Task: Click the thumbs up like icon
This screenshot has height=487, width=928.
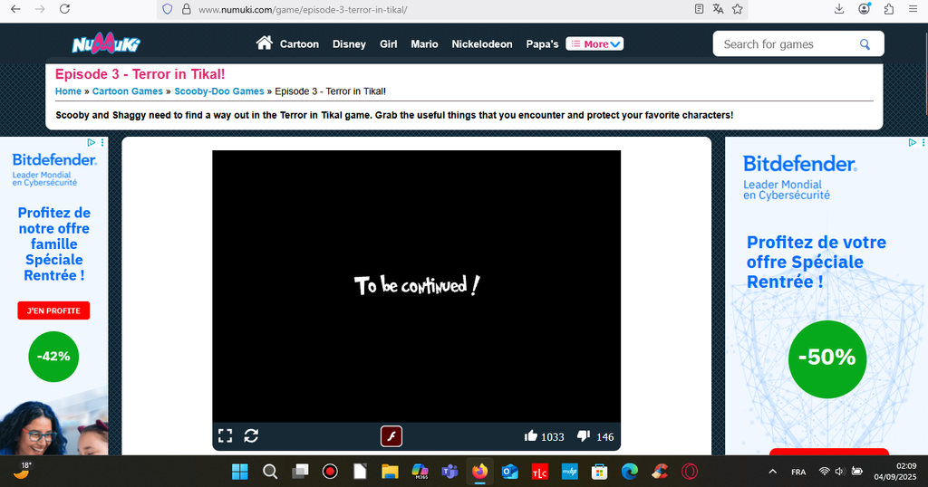Action: [x=531, y=436]
